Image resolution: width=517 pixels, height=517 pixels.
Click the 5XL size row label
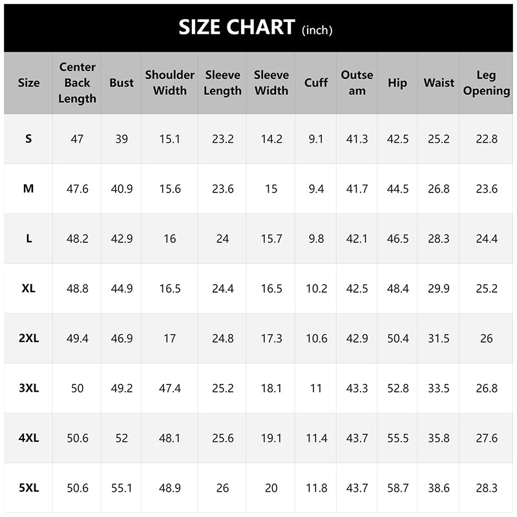pyautogui.click(x=28, y=488)
